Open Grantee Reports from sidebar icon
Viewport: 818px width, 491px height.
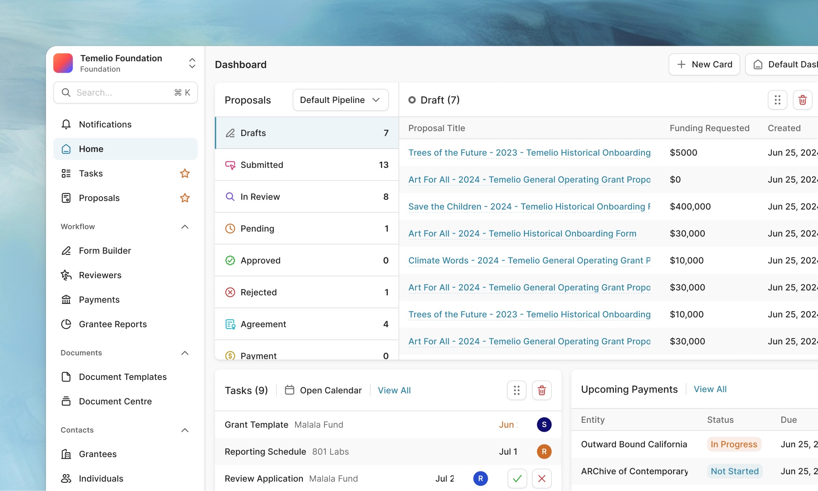point(66,324)
